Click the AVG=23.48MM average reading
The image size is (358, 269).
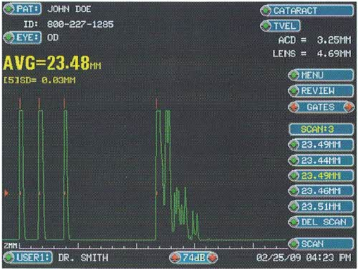(x=52, y=63)
